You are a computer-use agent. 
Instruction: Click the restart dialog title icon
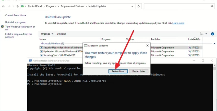point(86,45)
